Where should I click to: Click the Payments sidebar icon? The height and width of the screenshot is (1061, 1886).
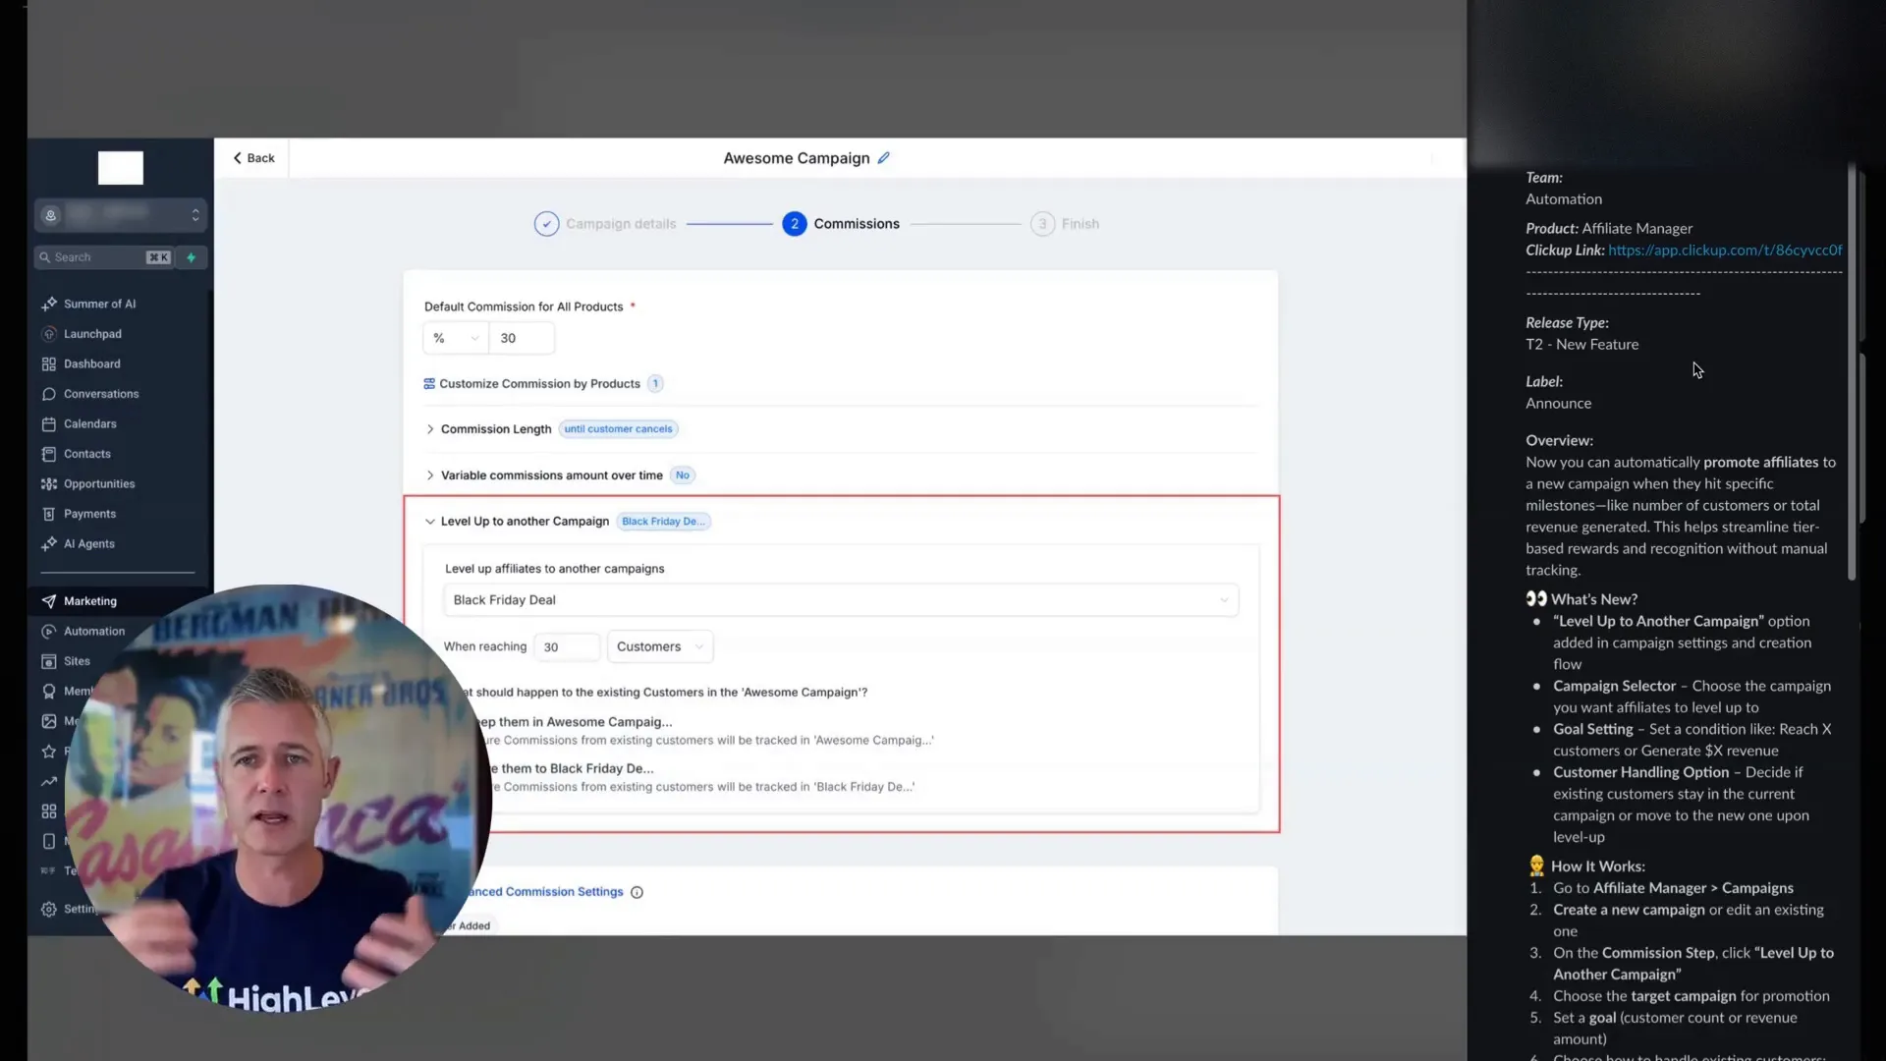pyautogui.click(x=49, y=514)
